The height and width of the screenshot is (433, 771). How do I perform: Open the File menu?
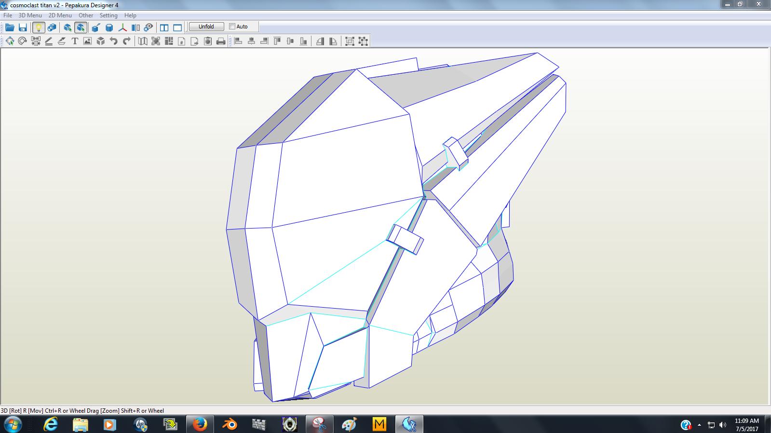point(8,15)
